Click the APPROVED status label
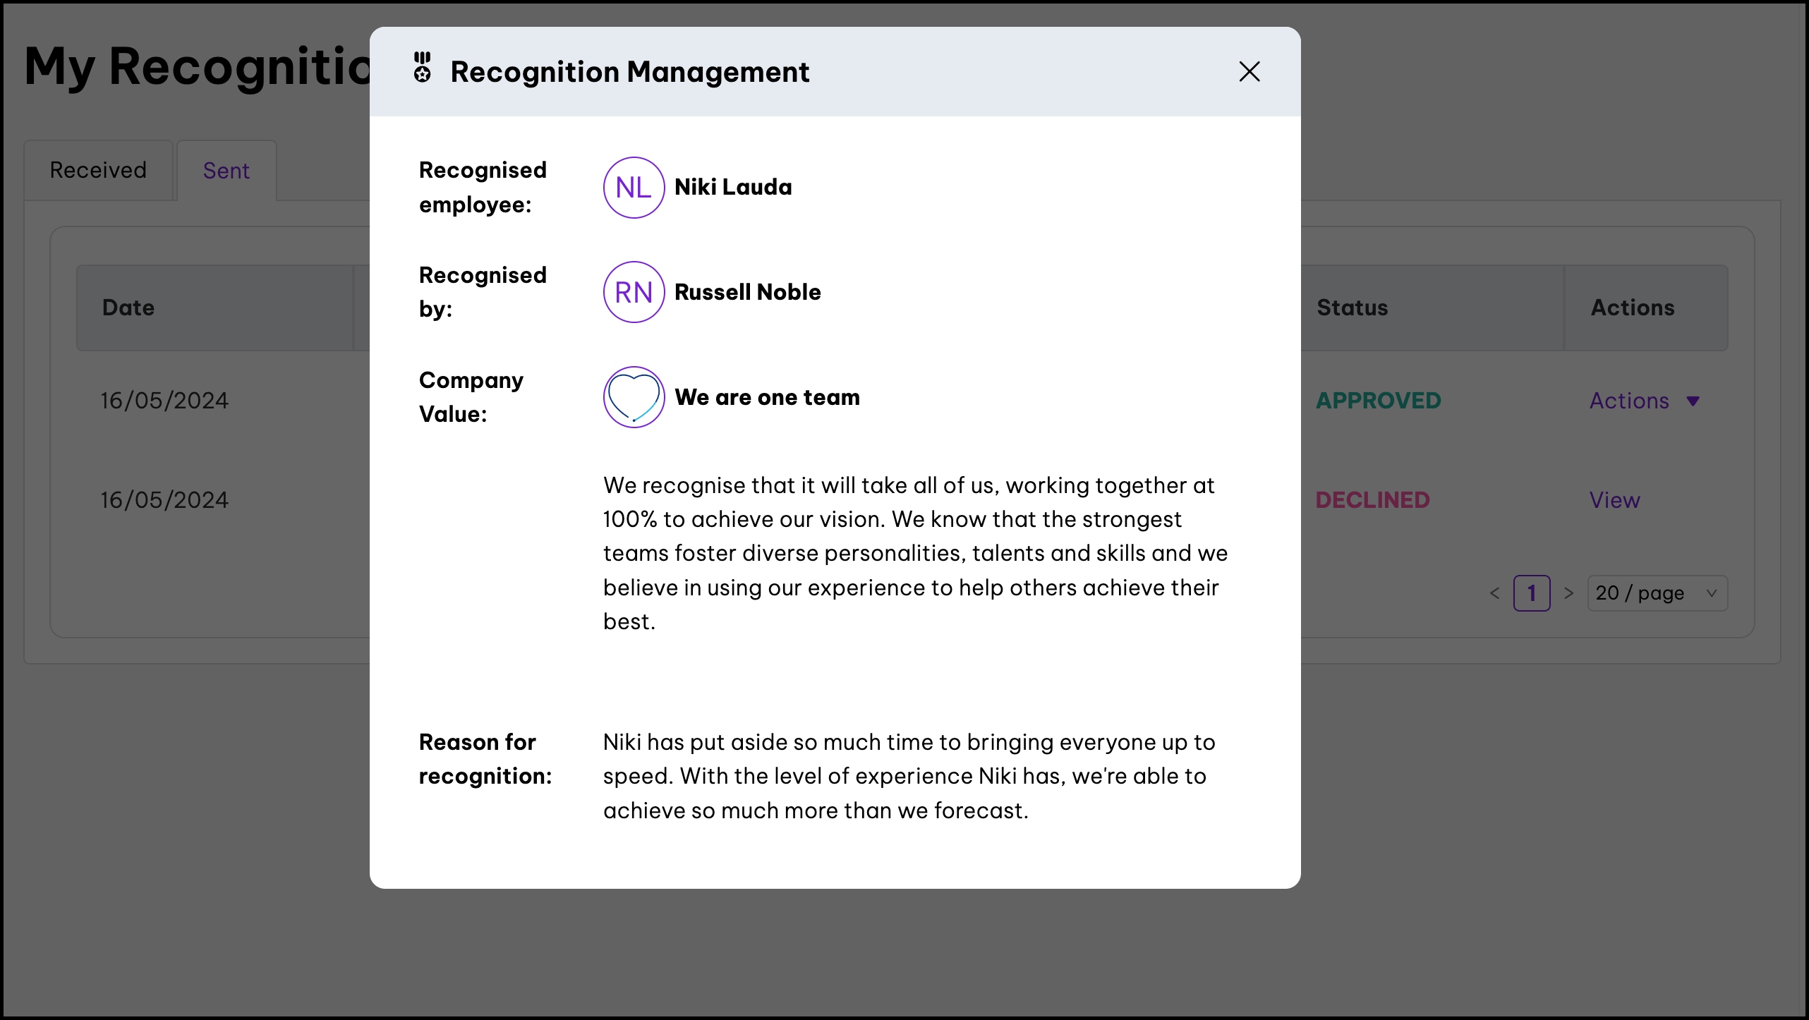1809x1020 pixels. [x=1378, y=401]
